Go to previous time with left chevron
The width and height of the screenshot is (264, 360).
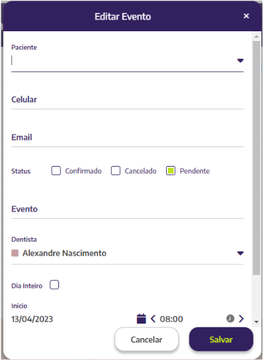tap(153, 319)
